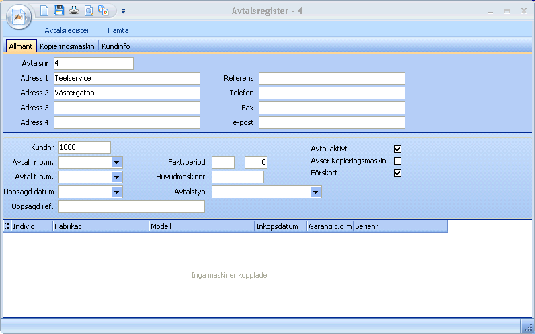Open the Avtalstyp dropdown list
Viewport: 535px width, 334px height.
315,192
